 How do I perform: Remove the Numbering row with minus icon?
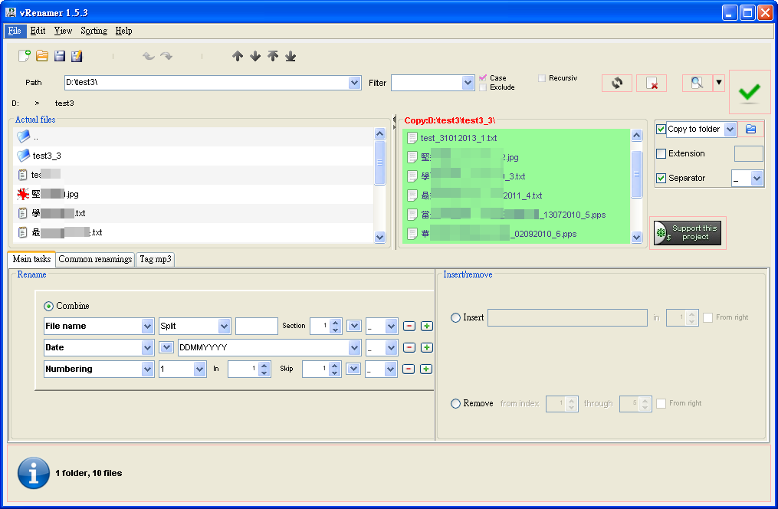point(409,369)
